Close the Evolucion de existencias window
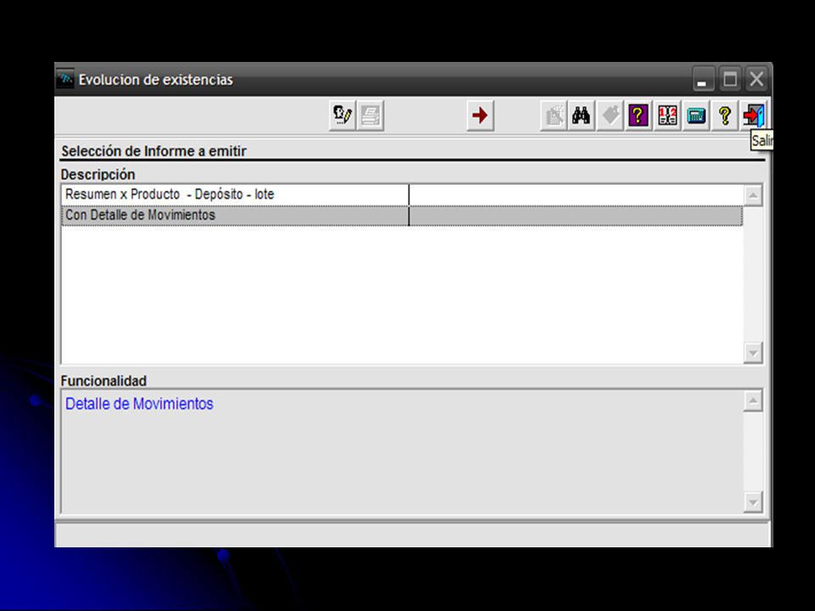Image resolution: width=815 pixels, height=611 pixels. coord(756,80)
